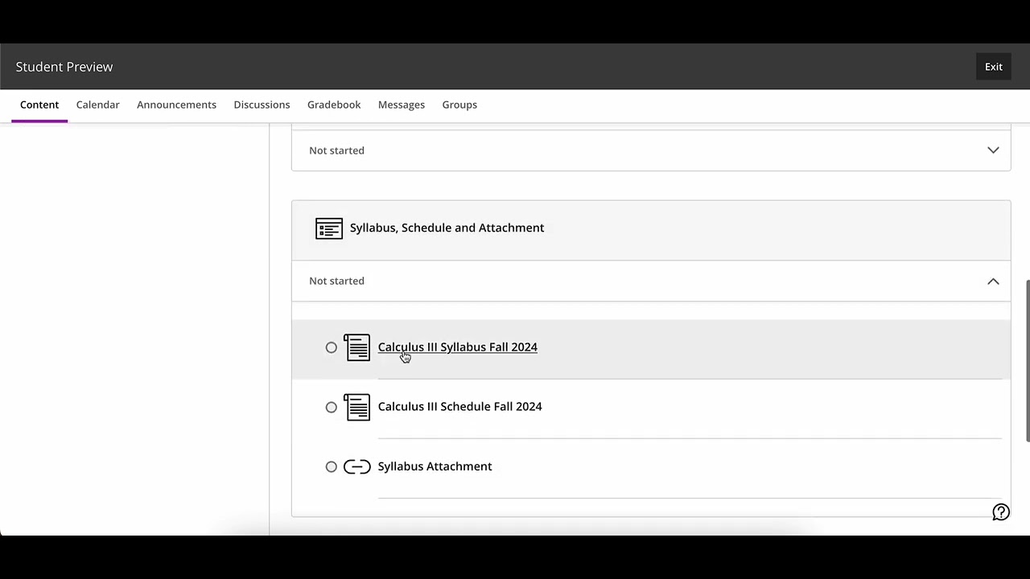This screenshot has width=1030, height=579.
Task: Toggle Syllabus Attachment completion circle
Action: (x=332, y=466)
